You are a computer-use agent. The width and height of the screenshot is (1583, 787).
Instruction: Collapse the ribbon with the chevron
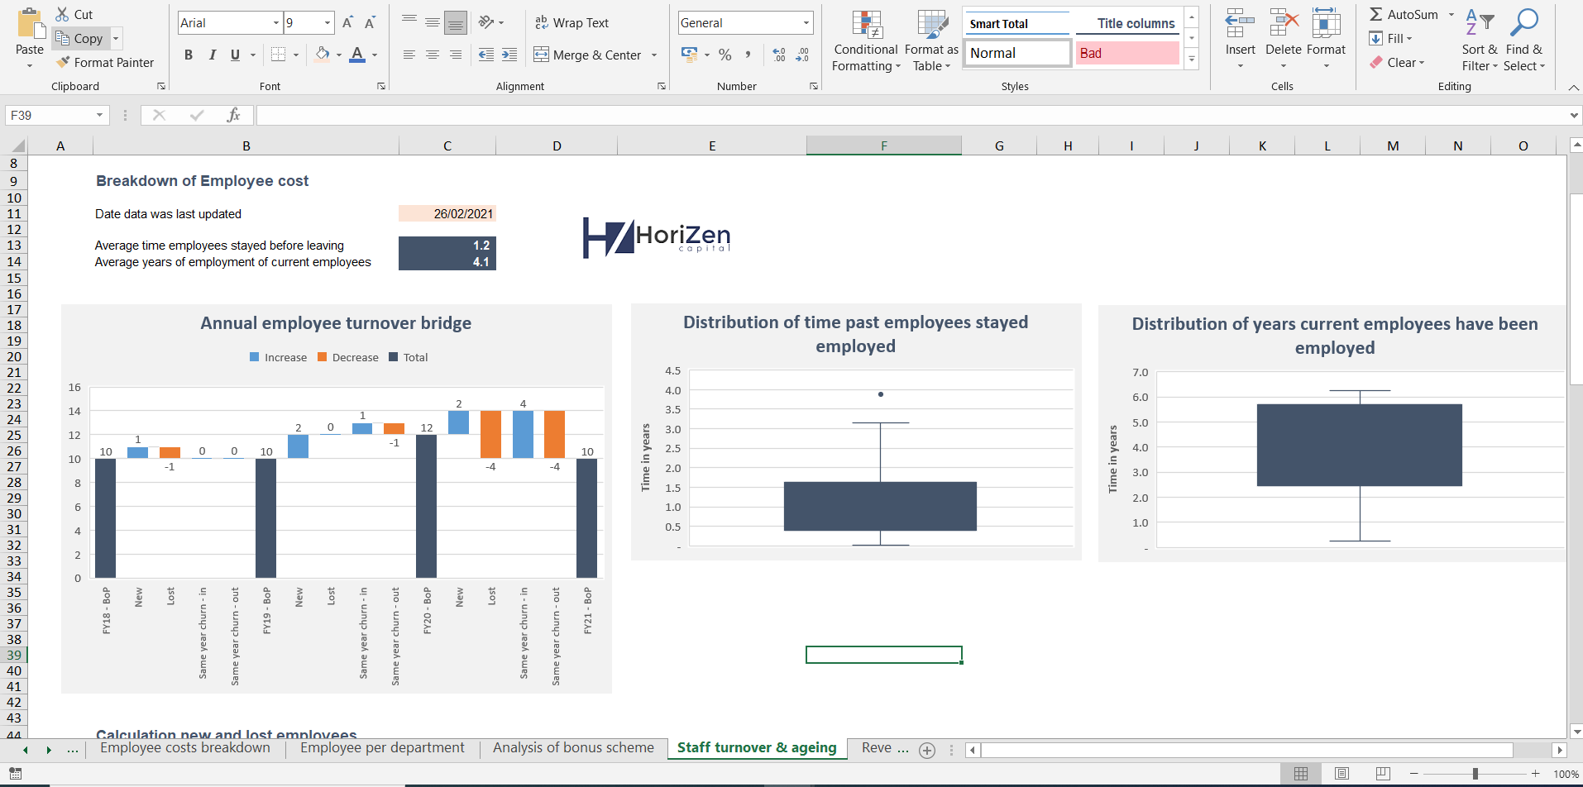point(1573,86)
